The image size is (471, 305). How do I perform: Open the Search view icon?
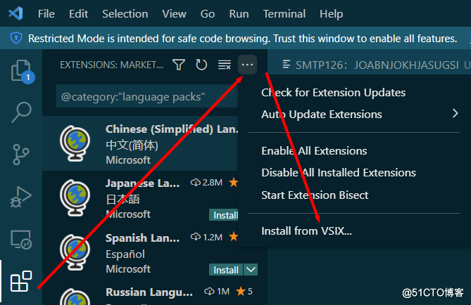click(21, 112)
